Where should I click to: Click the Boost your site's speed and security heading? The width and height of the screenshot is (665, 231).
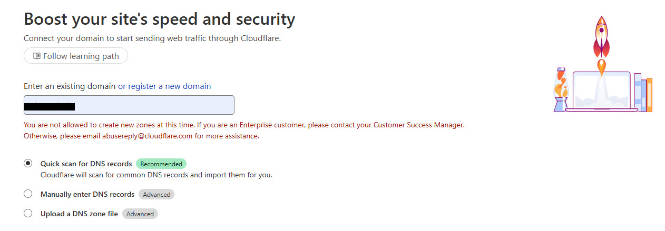(x=160, y=19)
